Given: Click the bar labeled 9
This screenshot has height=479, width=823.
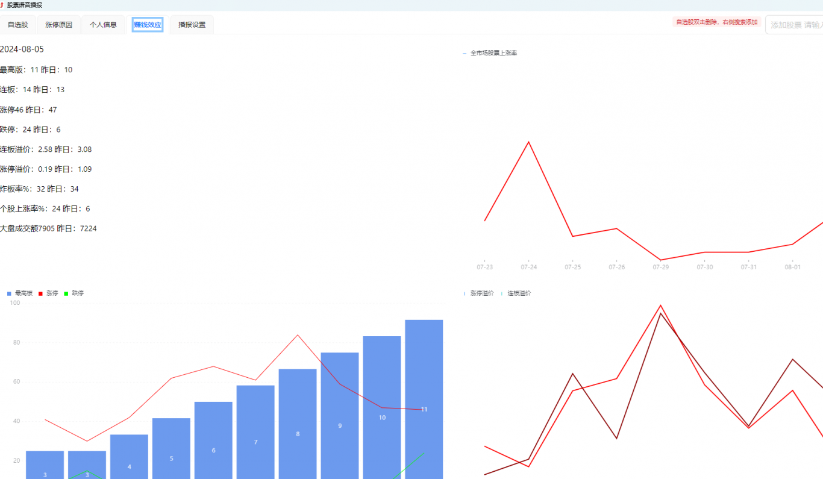Looking at the screenshot, I should tap(340, 416).
